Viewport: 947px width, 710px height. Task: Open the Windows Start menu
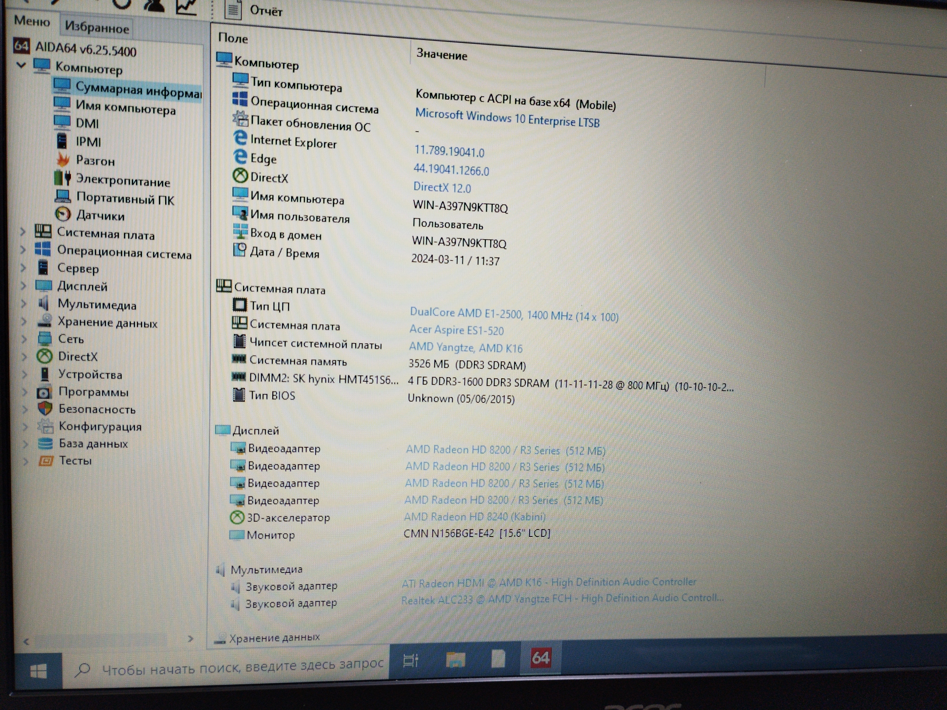point(38,671)
